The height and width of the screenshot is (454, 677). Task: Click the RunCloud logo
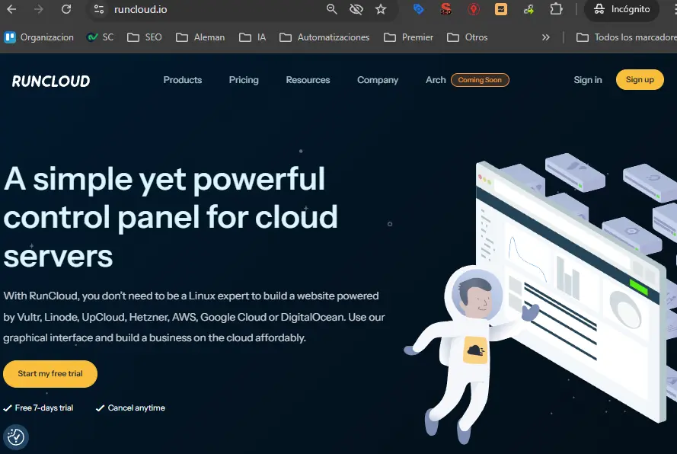click(49, 80)
